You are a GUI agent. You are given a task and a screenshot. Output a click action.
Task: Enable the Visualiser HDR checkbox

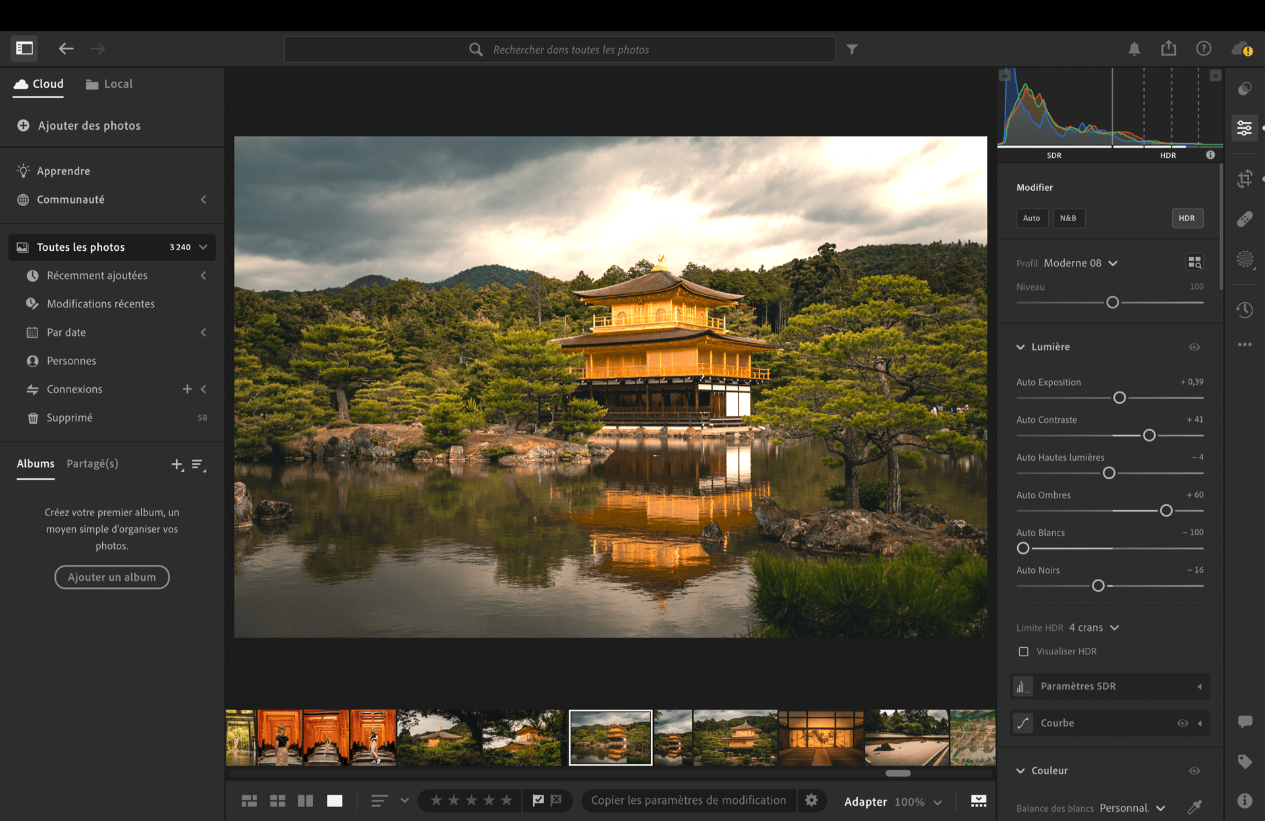pyautogui.click(x=1024, y=651)
